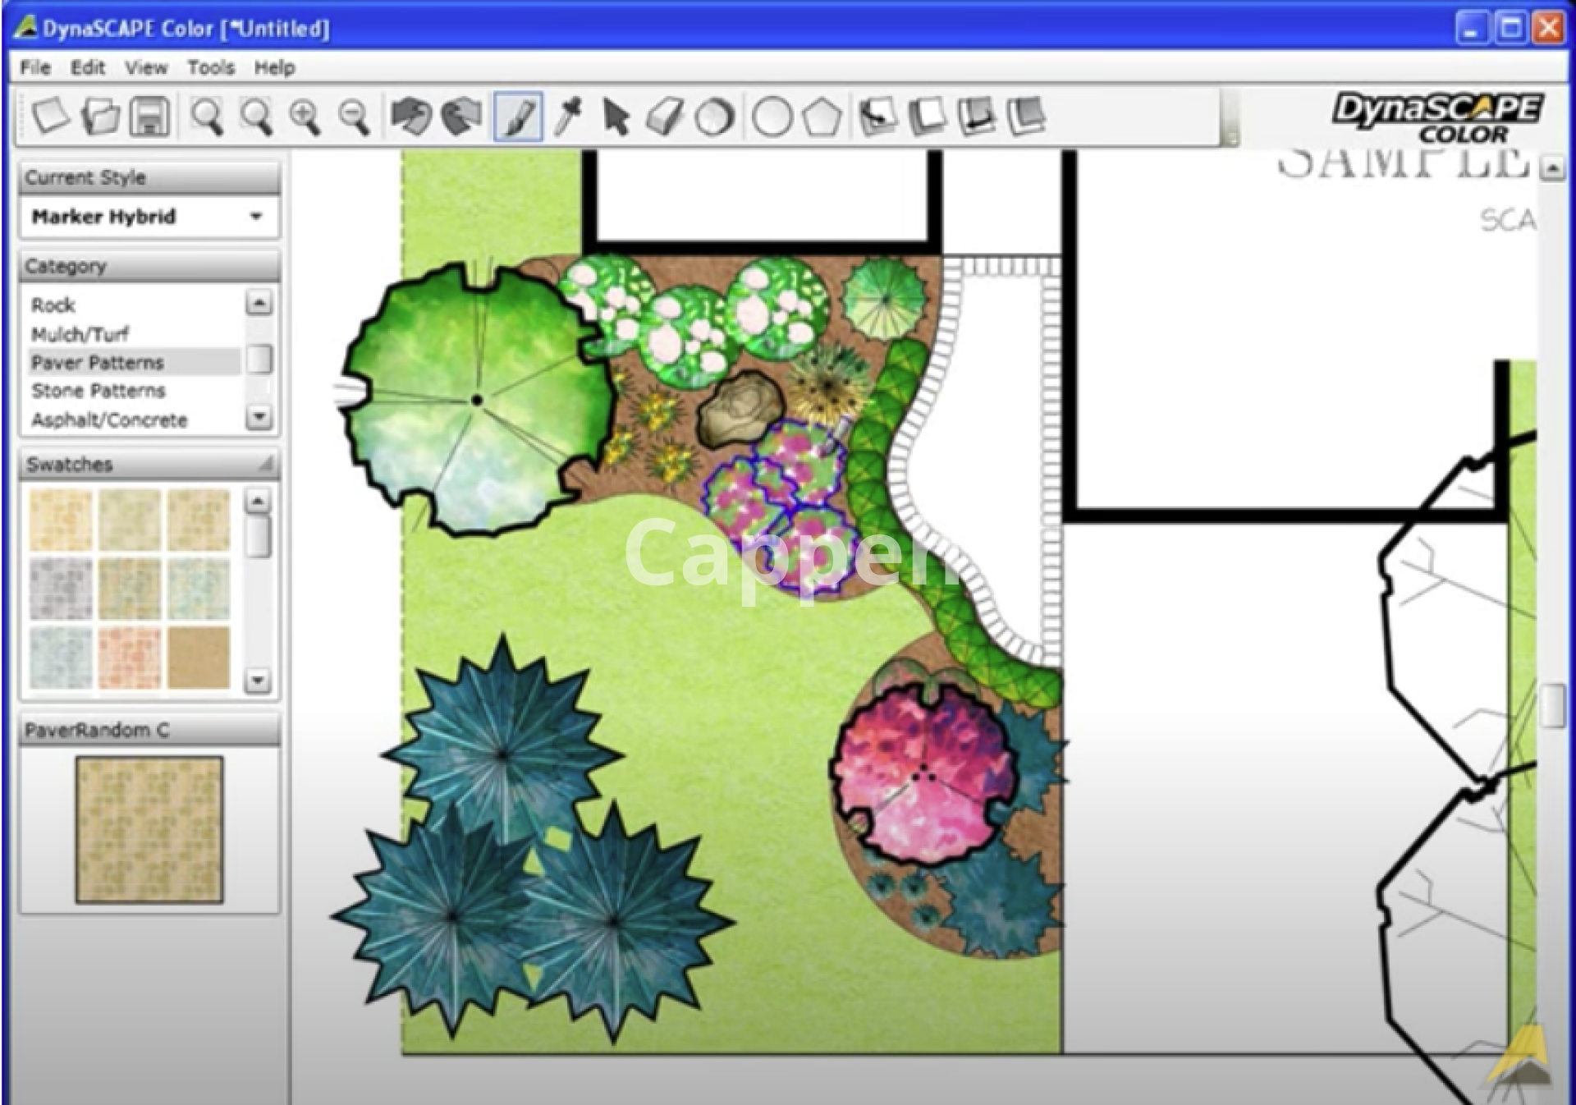Click the Zoom Out magnifier icon
1576x1105 pixels.
click(354, 117)
